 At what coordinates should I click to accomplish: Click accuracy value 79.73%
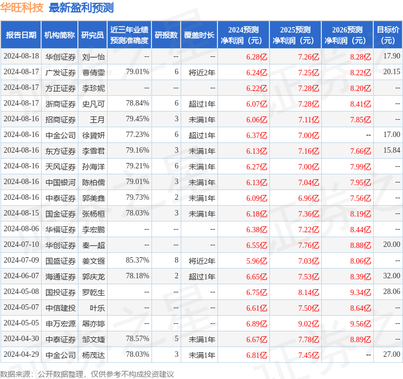[x=137, y=197]
